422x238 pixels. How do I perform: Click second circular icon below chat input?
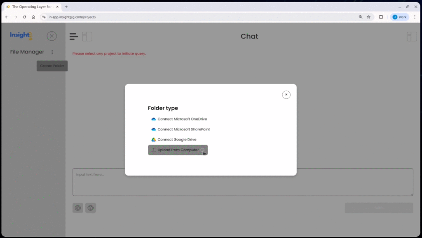click(x=91, y=208)
